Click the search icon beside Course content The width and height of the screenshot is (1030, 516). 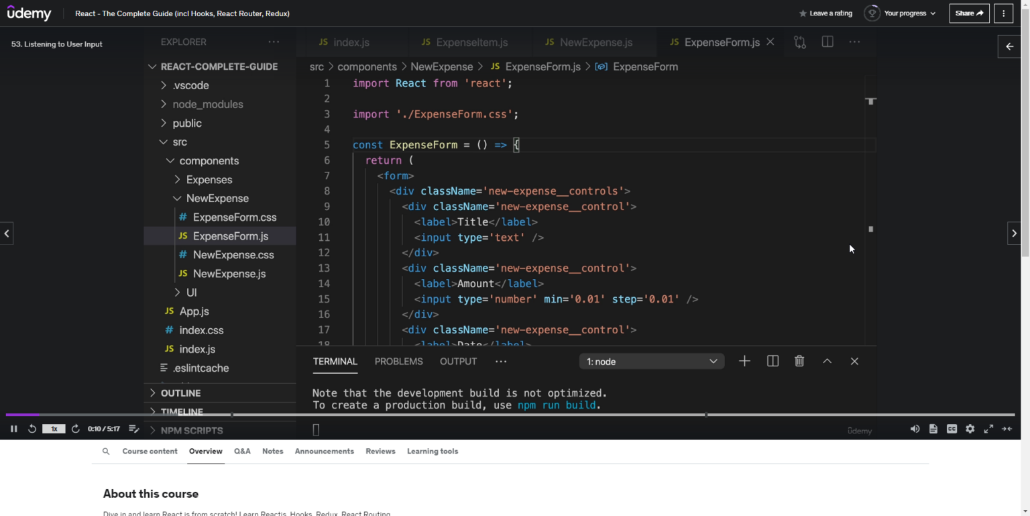(x=105, y=451)
